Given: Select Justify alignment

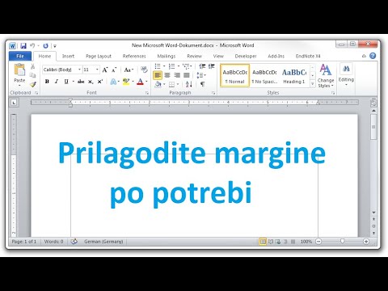Looking at the screenshot, I should point(187,75).
